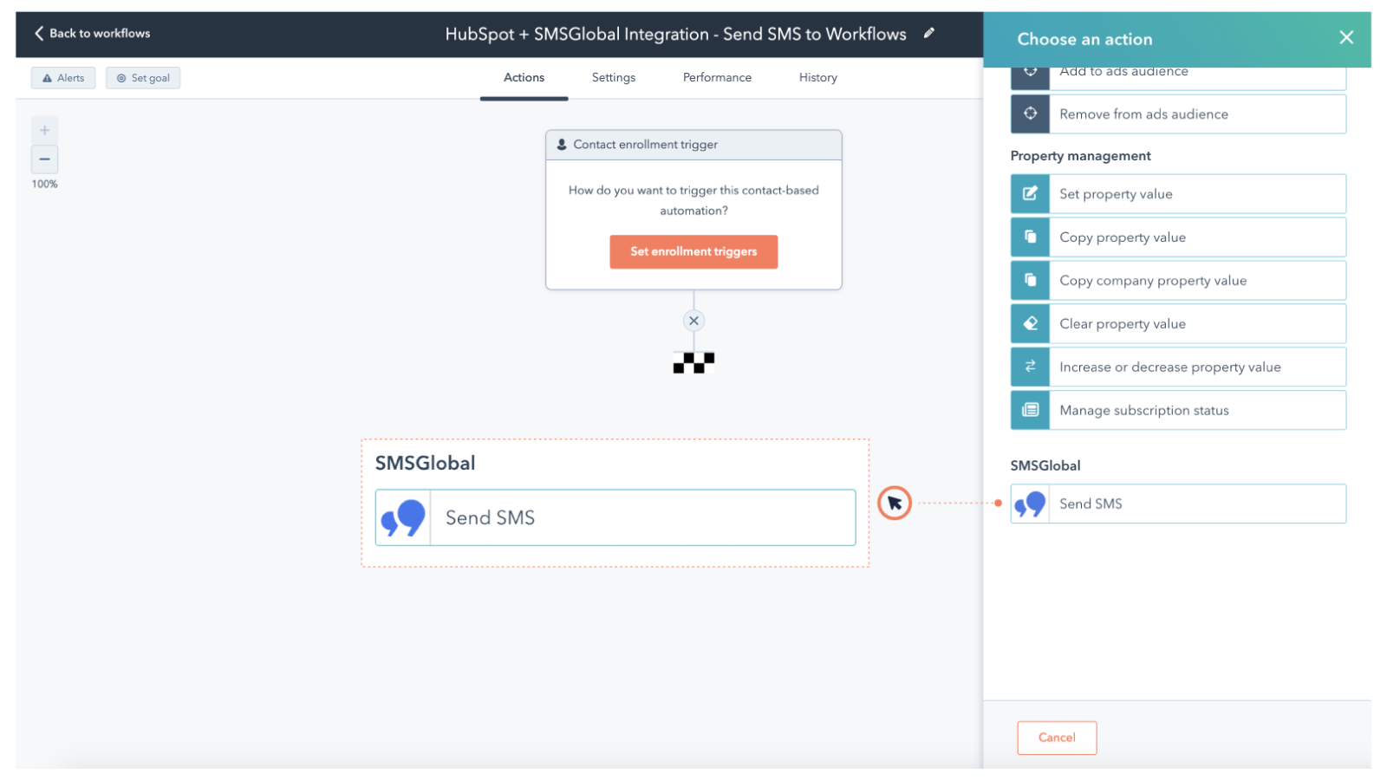Image resolution: width=1387 pixels, height=780 pixels.
Task: Select the zoom in plus icon
Action: pos(44,130)
